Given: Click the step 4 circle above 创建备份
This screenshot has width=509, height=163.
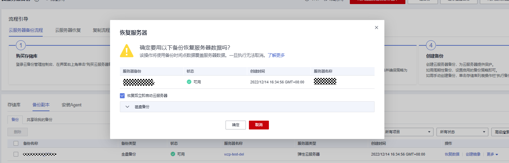Looking at the screenshot, I should click(x=431, y=45).
